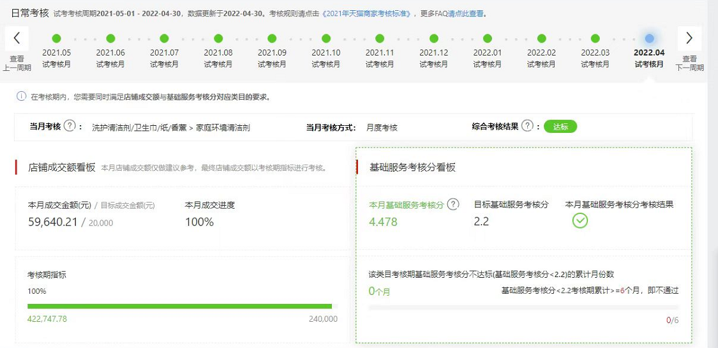Screen dimensions: 718x348
Task: Click the 100% 本月成交进度 value
Action: (x=199, y=222)
